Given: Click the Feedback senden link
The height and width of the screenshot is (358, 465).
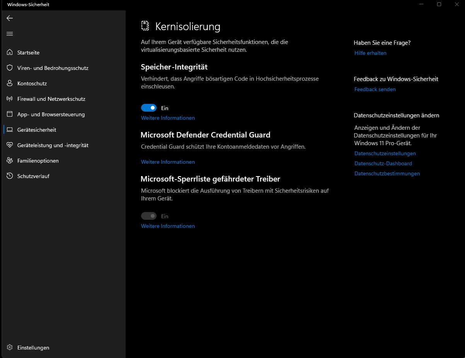Looking at the screenshot, I should (x=375, y=89).
